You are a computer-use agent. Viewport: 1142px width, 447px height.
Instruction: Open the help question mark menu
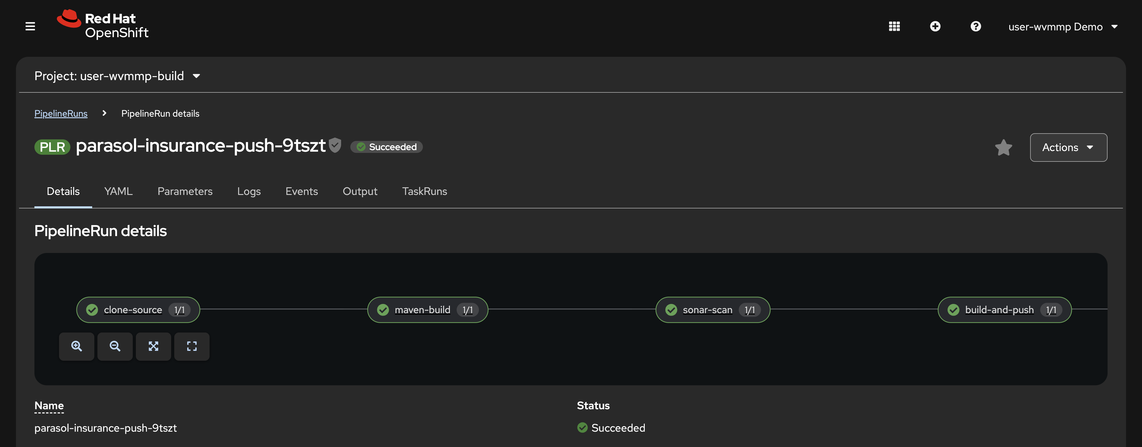tap(975, 27)
